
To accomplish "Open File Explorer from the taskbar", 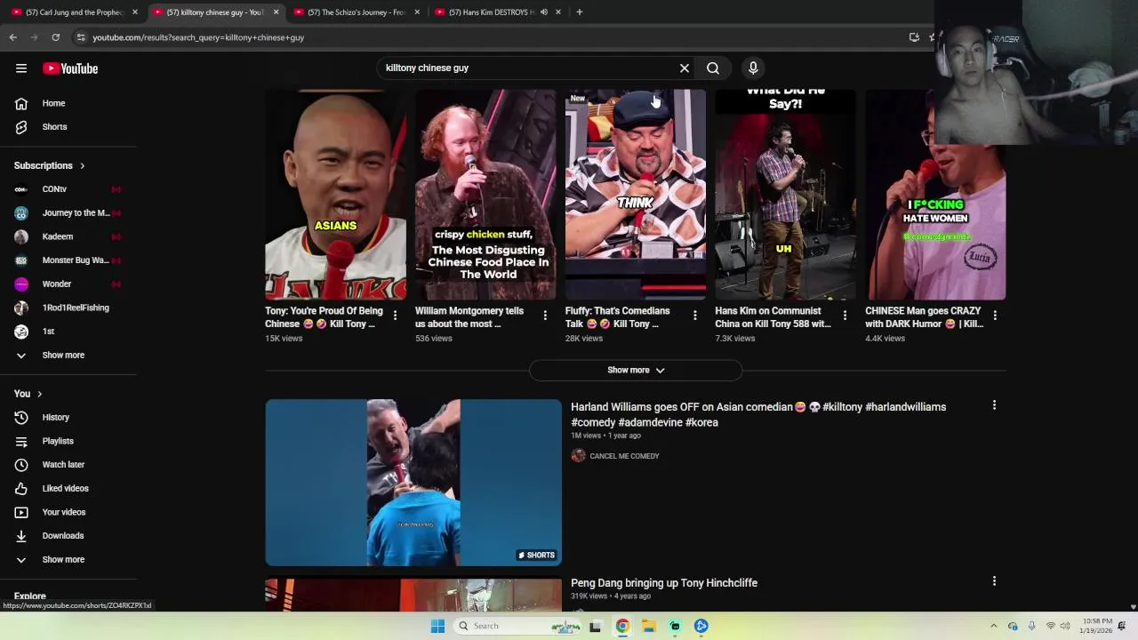I will coord(649,626).
